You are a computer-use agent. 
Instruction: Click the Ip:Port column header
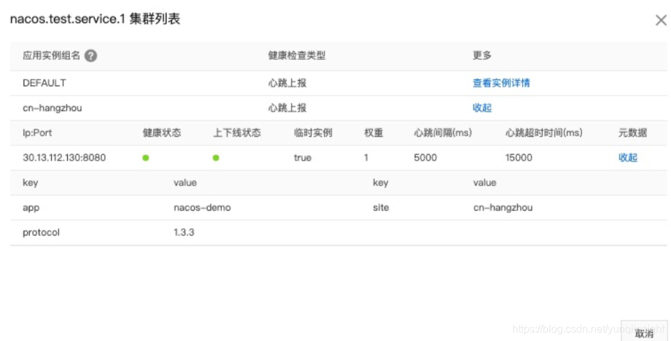[38, 133]
